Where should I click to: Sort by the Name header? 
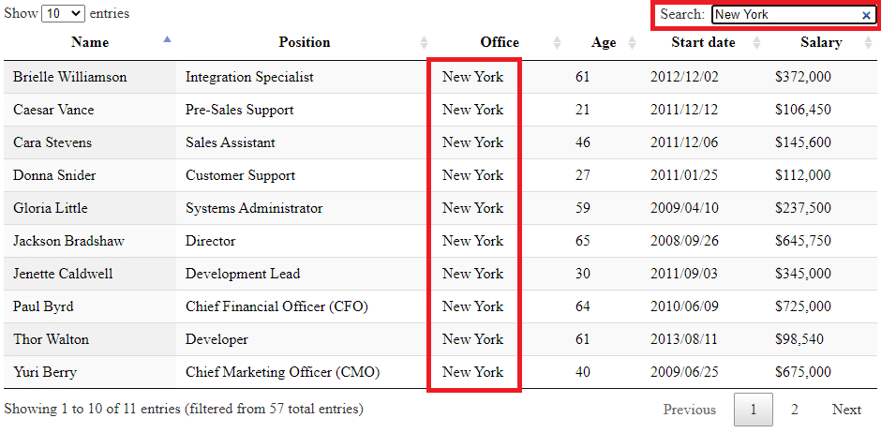pyautogui.click(x=90, y=42)
